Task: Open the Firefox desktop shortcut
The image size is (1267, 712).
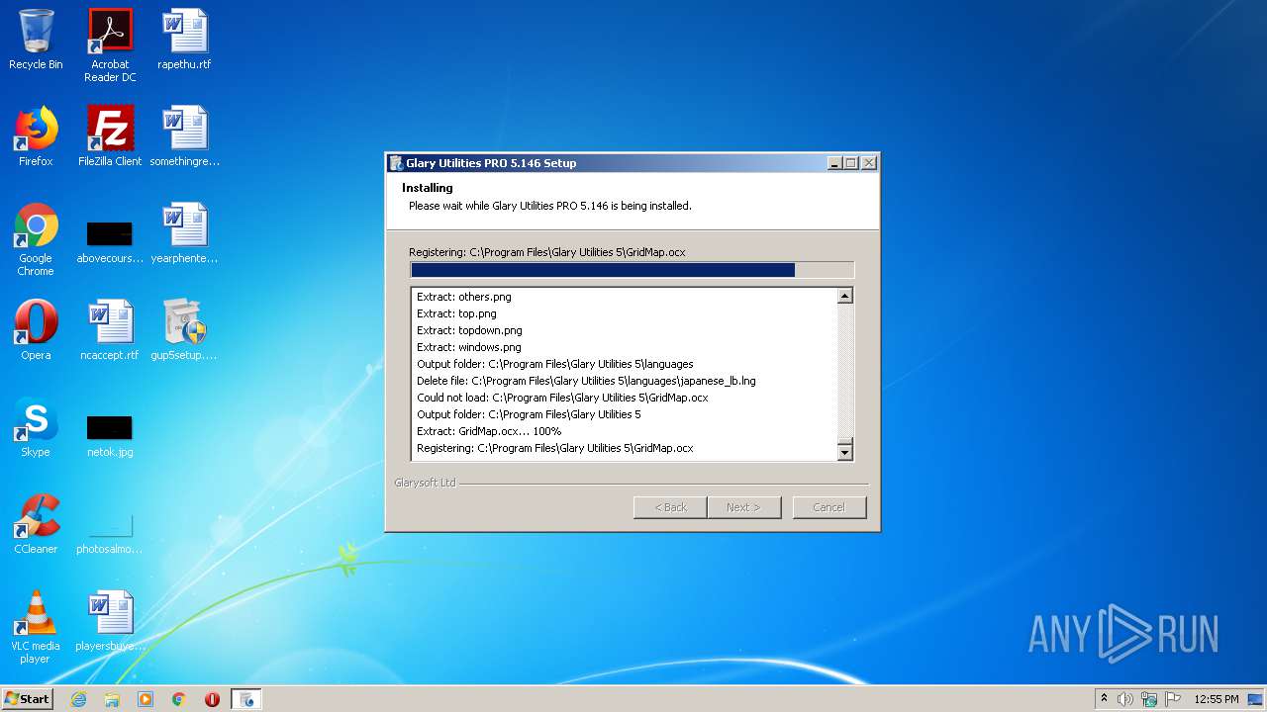Action: click(36, 136)
